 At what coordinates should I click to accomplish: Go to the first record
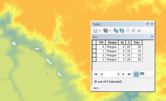pos(96,74)
